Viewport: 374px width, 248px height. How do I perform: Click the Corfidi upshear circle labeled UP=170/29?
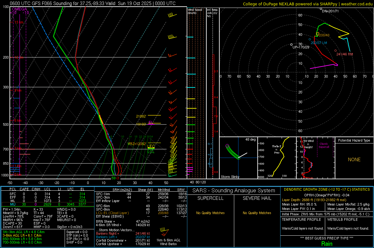292,45
